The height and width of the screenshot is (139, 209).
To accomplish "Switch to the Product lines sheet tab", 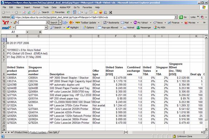I will (21, 132).
